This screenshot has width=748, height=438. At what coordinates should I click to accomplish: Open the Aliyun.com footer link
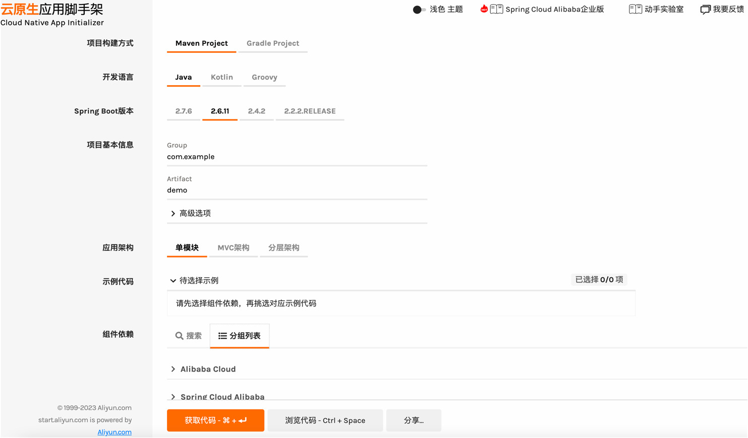(x=114, y=432)
